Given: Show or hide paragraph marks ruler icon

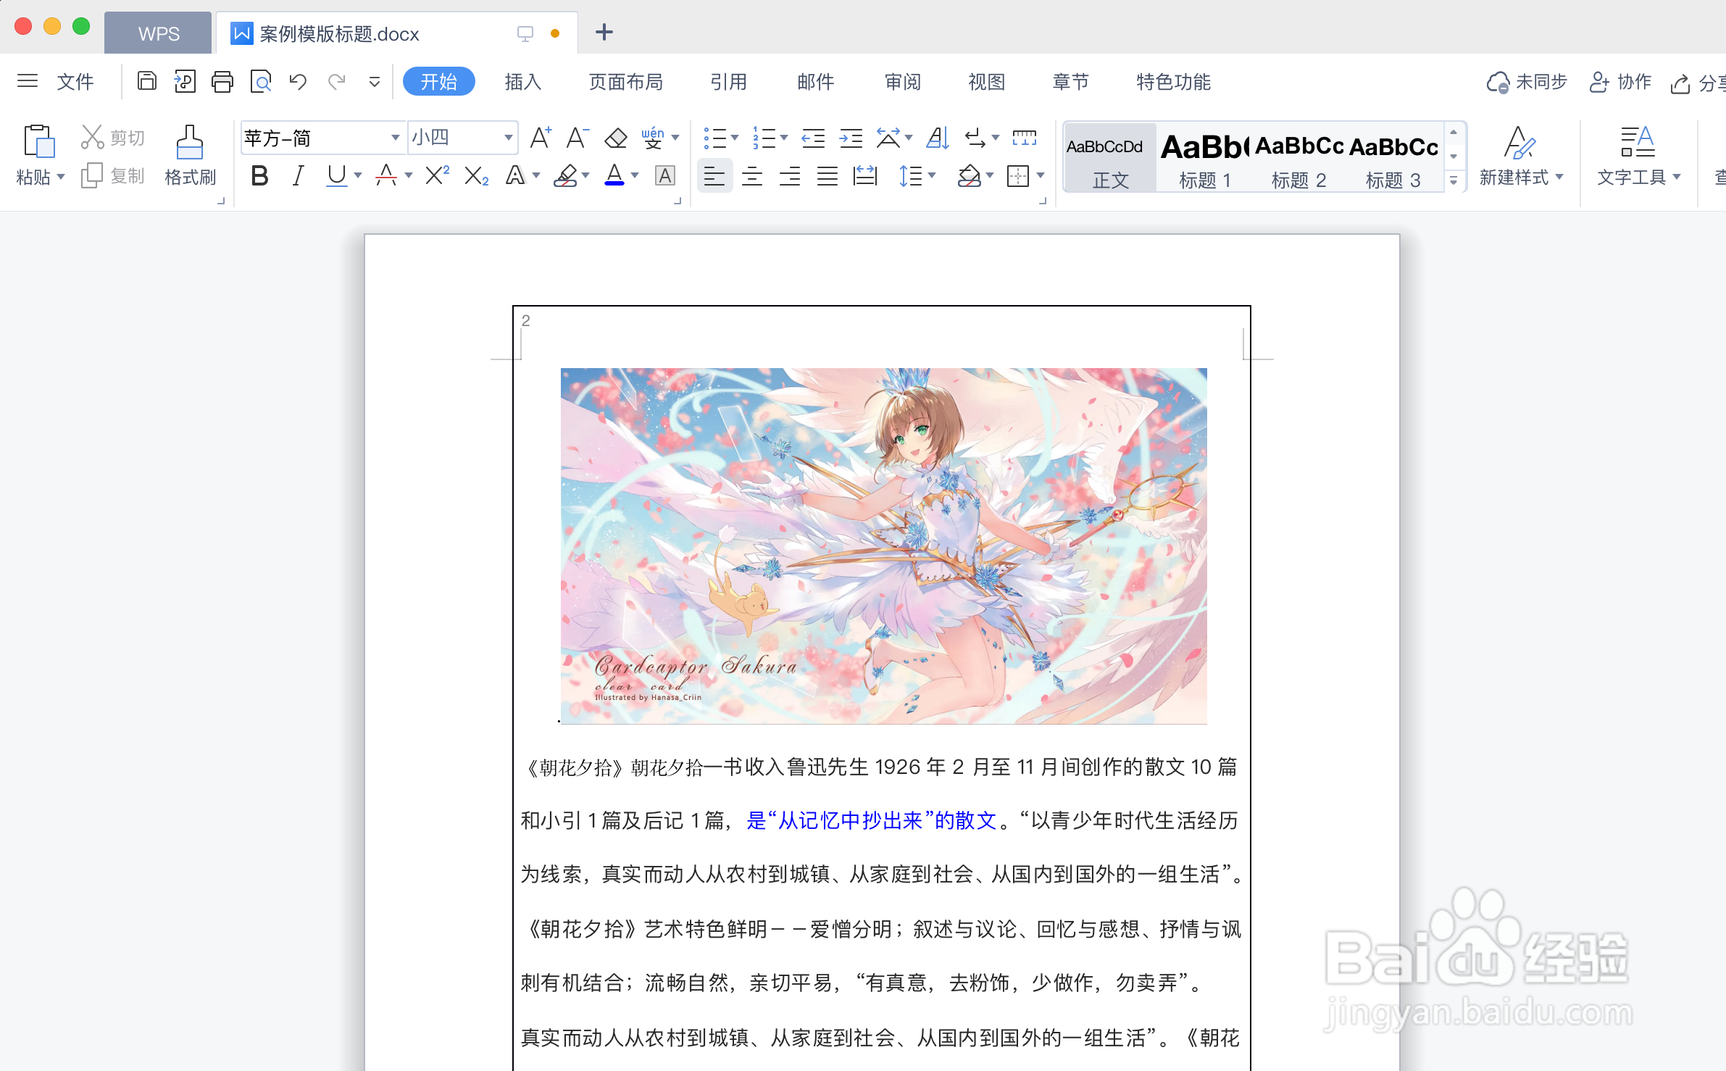Looking at the screenshot, I should [x=1024, y=137].
